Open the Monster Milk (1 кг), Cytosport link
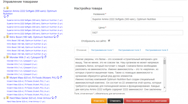188x104 pixels. (25, 57)
